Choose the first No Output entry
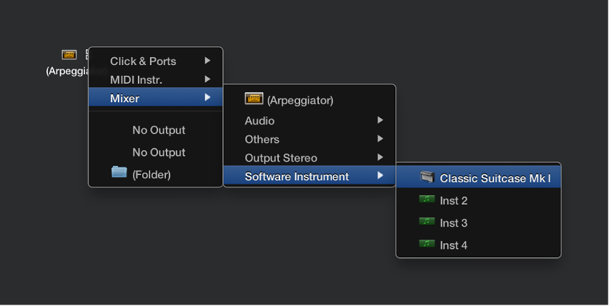 tap(156, 130)
